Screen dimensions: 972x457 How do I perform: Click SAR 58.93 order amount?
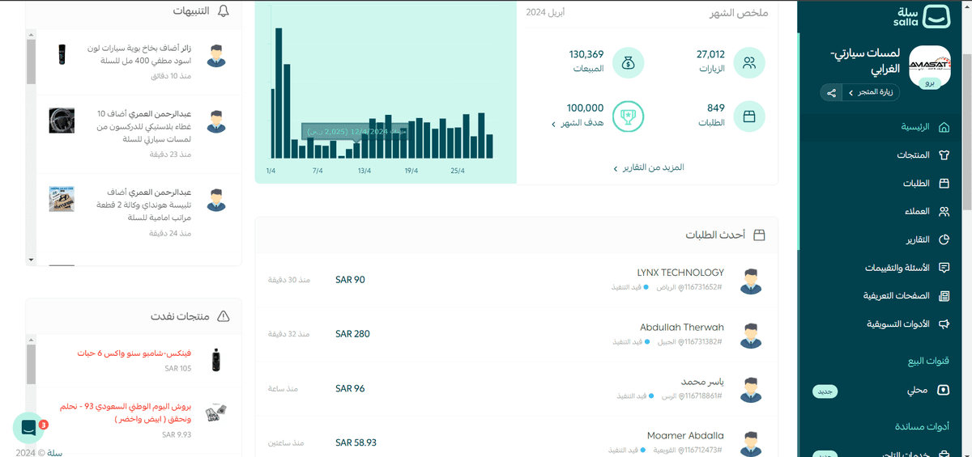coord(356,442)
